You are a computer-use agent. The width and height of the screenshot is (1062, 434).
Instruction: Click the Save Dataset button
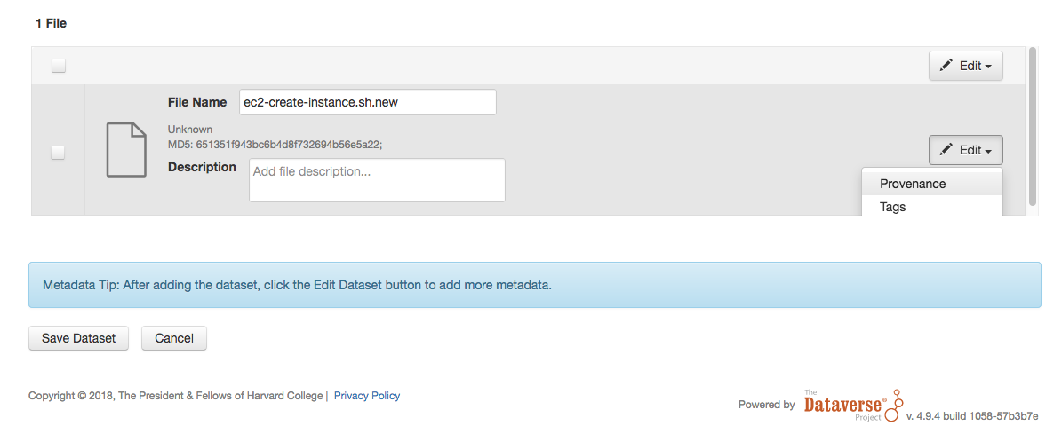78,338
